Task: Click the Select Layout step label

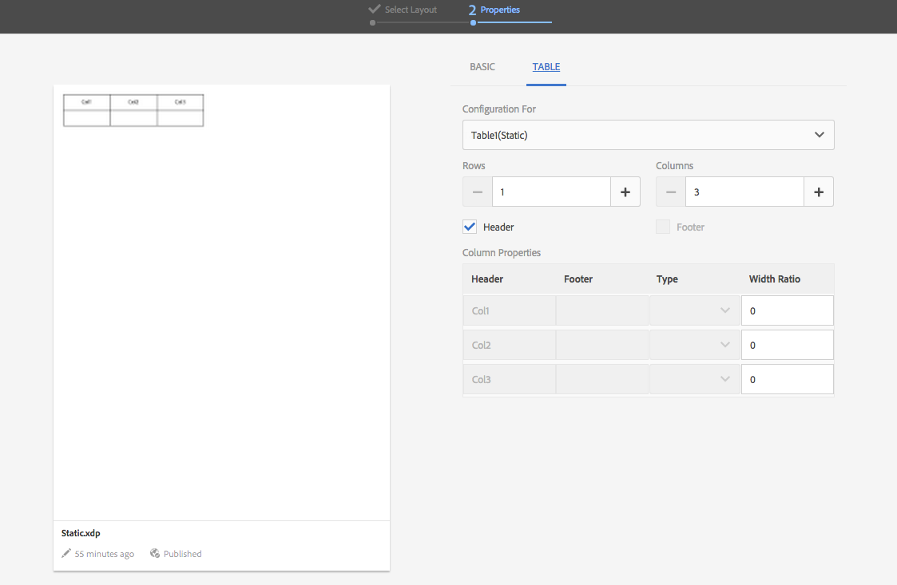Action: [411, 10]
